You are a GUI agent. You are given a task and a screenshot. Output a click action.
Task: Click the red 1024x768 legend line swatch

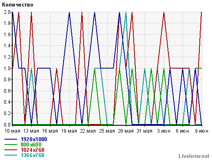click(11, 150)
